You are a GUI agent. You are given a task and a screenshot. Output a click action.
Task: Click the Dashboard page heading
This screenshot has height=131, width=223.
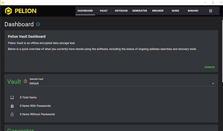click(x=19, y=24)
